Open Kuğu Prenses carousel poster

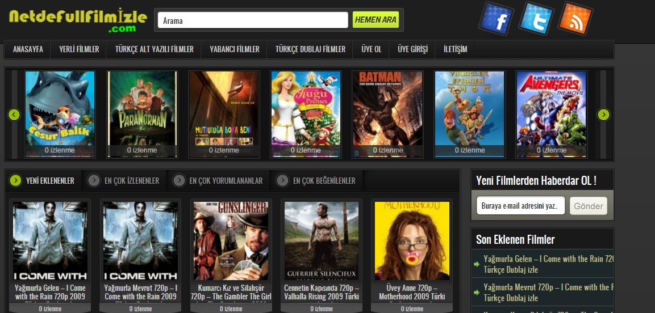[306, 114]
